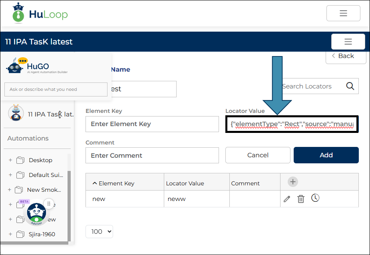370x255 pixels.
Task: Click the search magnifier icon
Action: 350,86
